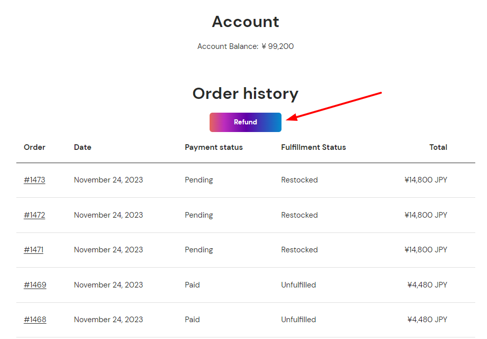Click the Account page heading
This screenshot has height=339, width=487.
pyautogui.click(x=245, y=22)
